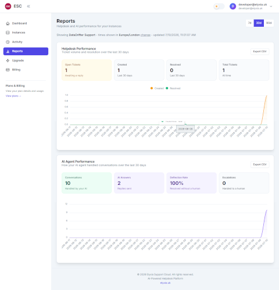
Task: Click the ESC logo icon
Action: pyautogui.click(x=8, y=6)
